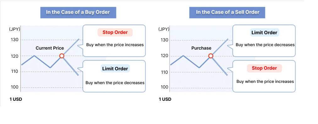Click the "Purchase" label on the right chart
The height and width of the screenshot is (124, 318).
coord(201,48)
